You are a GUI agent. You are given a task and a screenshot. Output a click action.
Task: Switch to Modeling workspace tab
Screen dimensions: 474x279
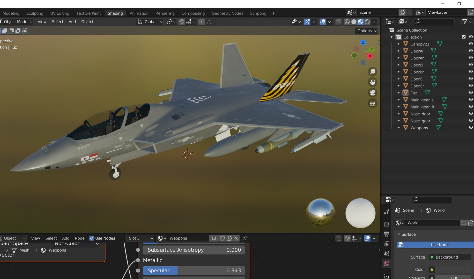point(11,13)
